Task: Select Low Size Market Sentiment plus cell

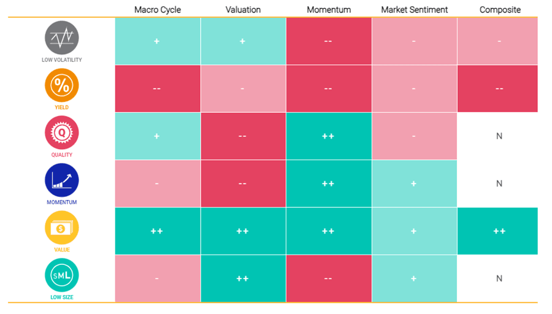Action: (x=414, y=278)
